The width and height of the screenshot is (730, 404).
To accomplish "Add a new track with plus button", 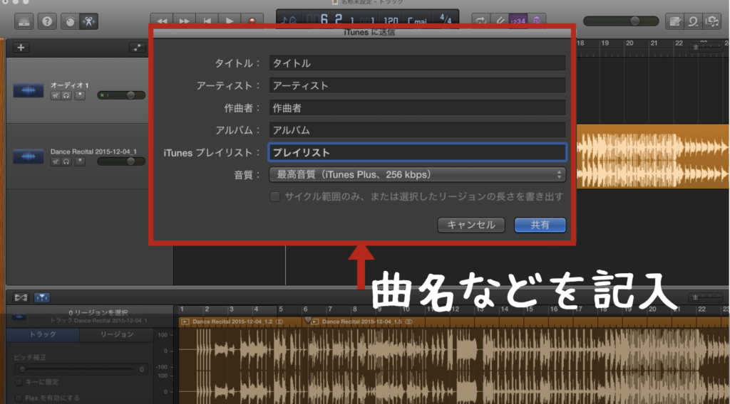I will tap(21, 48).
